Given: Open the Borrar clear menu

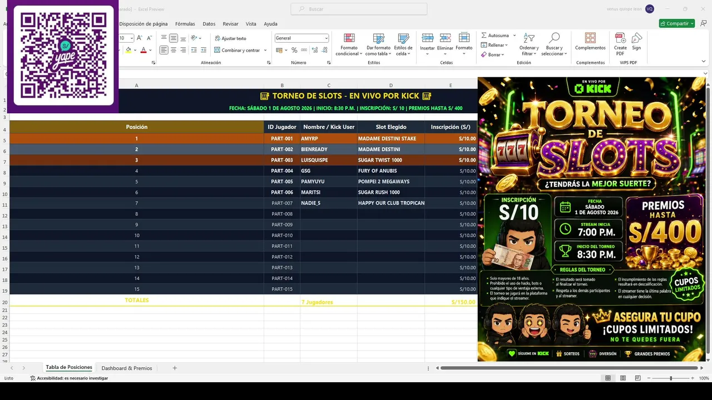Looking at the screenshot, I should point(492,54).
